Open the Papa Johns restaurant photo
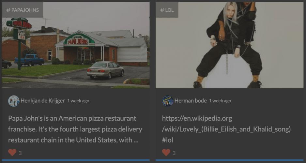Viewport: 306px width, 163px height. tap(76, 45)
